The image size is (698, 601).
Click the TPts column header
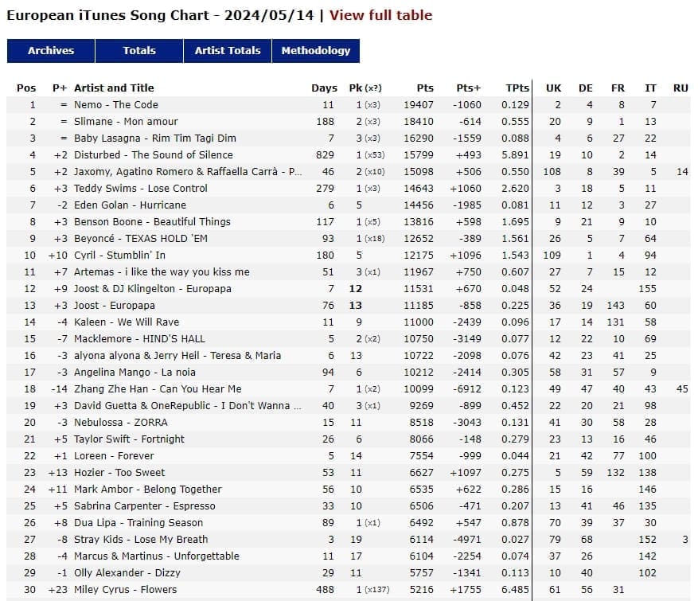517,88
